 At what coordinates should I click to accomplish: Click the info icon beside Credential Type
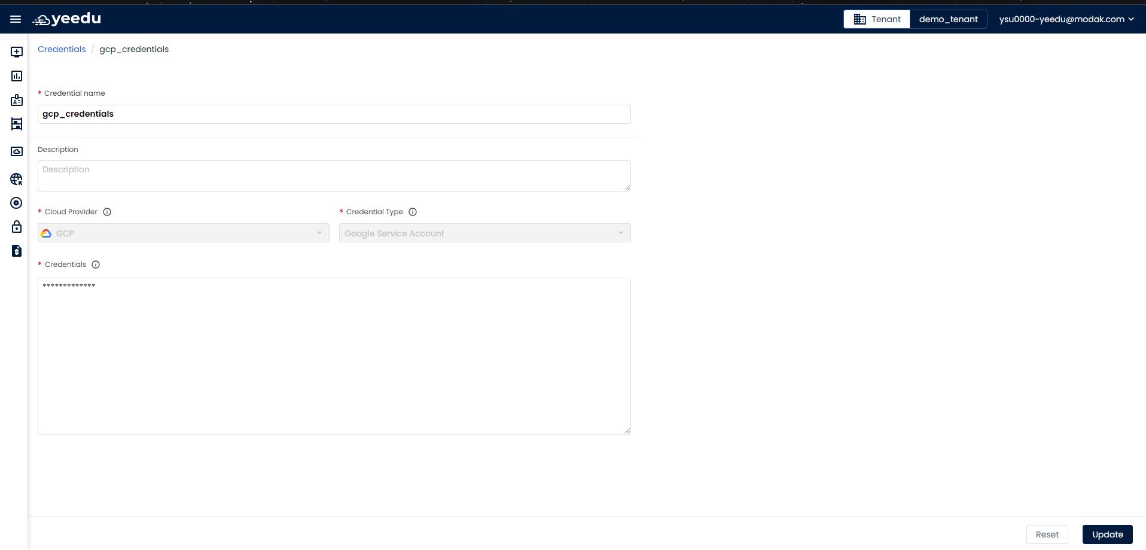coord(413,212)
